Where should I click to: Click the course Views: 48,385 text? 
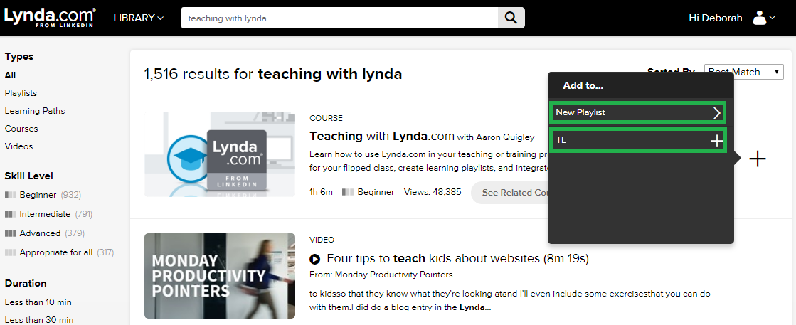click(433, 193)
